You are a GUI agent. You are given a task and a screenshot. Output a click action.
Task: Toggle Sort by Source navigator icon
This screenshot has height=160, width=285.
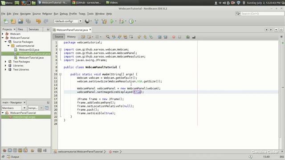coord(45,150)
